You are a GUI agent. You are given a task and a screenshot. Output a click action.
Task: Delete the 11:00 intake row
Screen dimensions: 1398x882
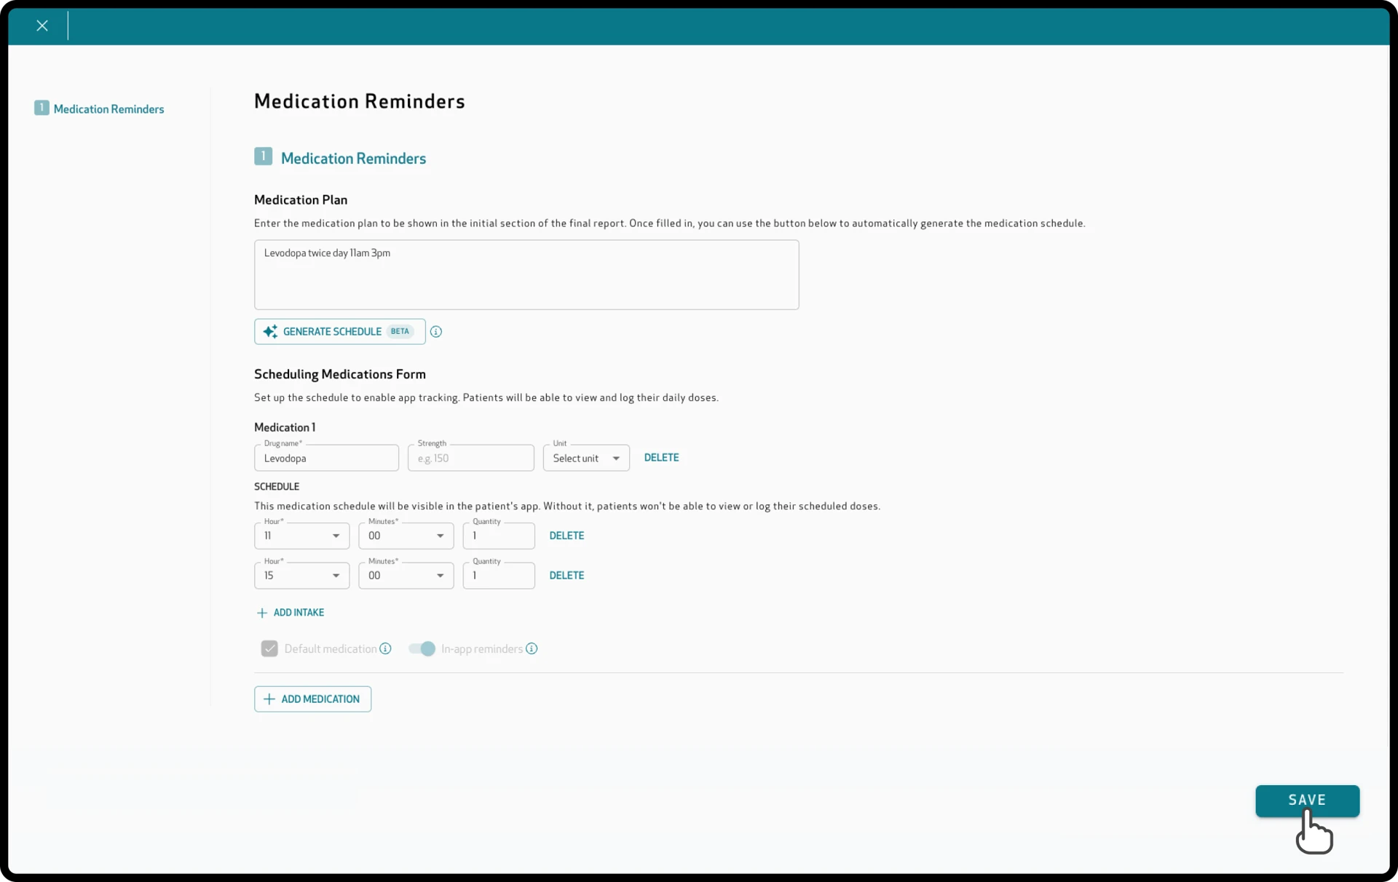point(566,536)
